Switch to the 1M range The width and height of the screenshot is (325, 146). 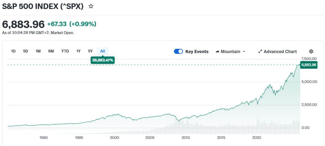click(38, 51)
